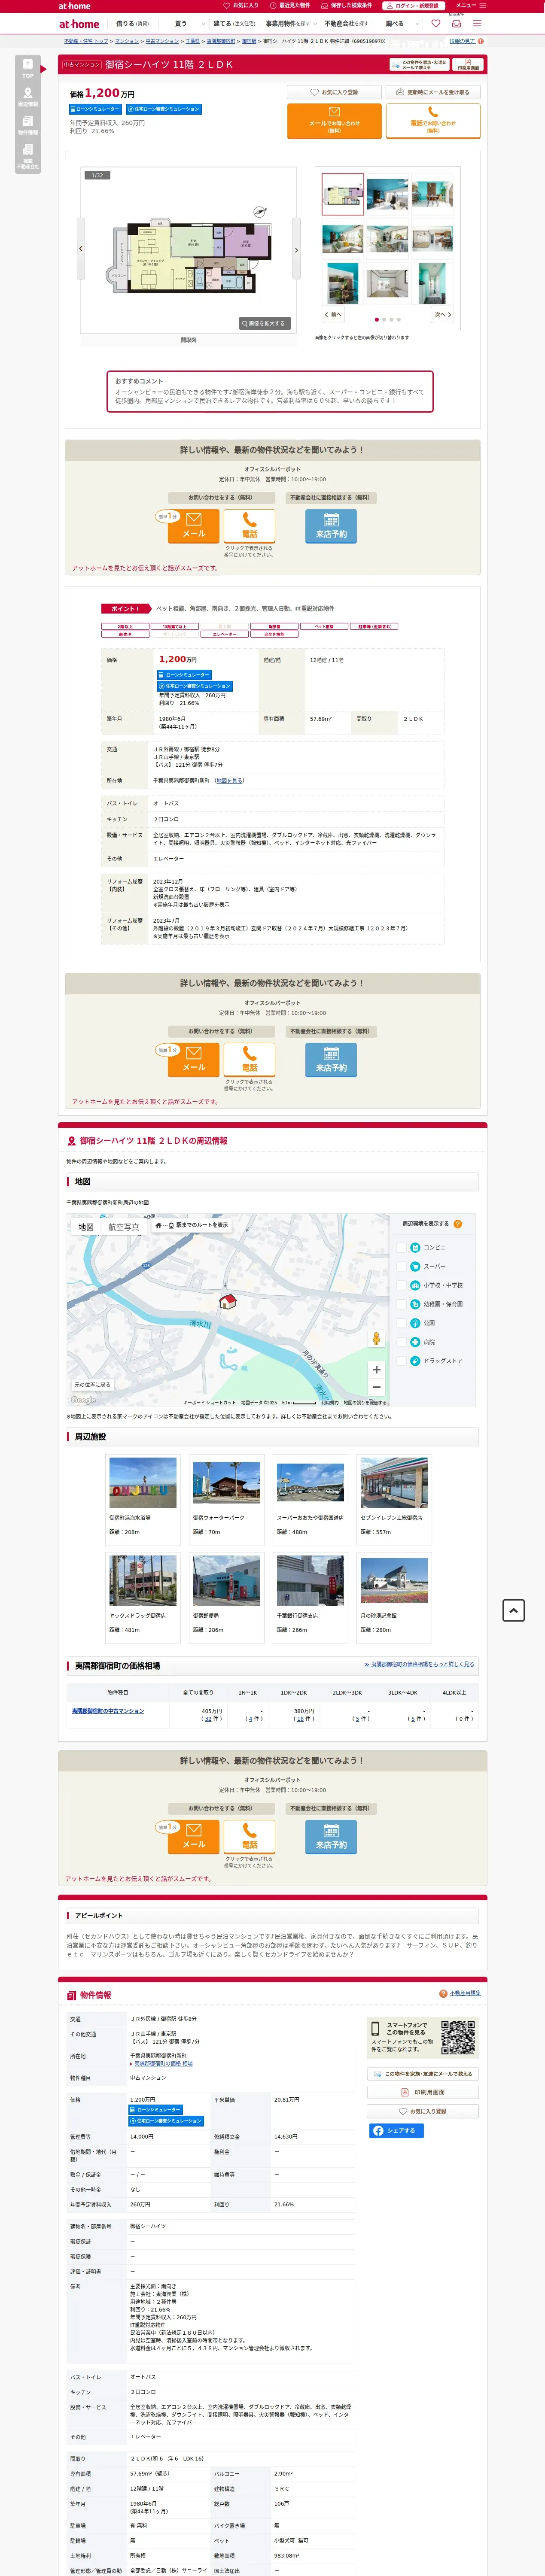Open マンション breadcrumb link
This screenshot has height=2576, width=545.
click(x=127, y=41)
